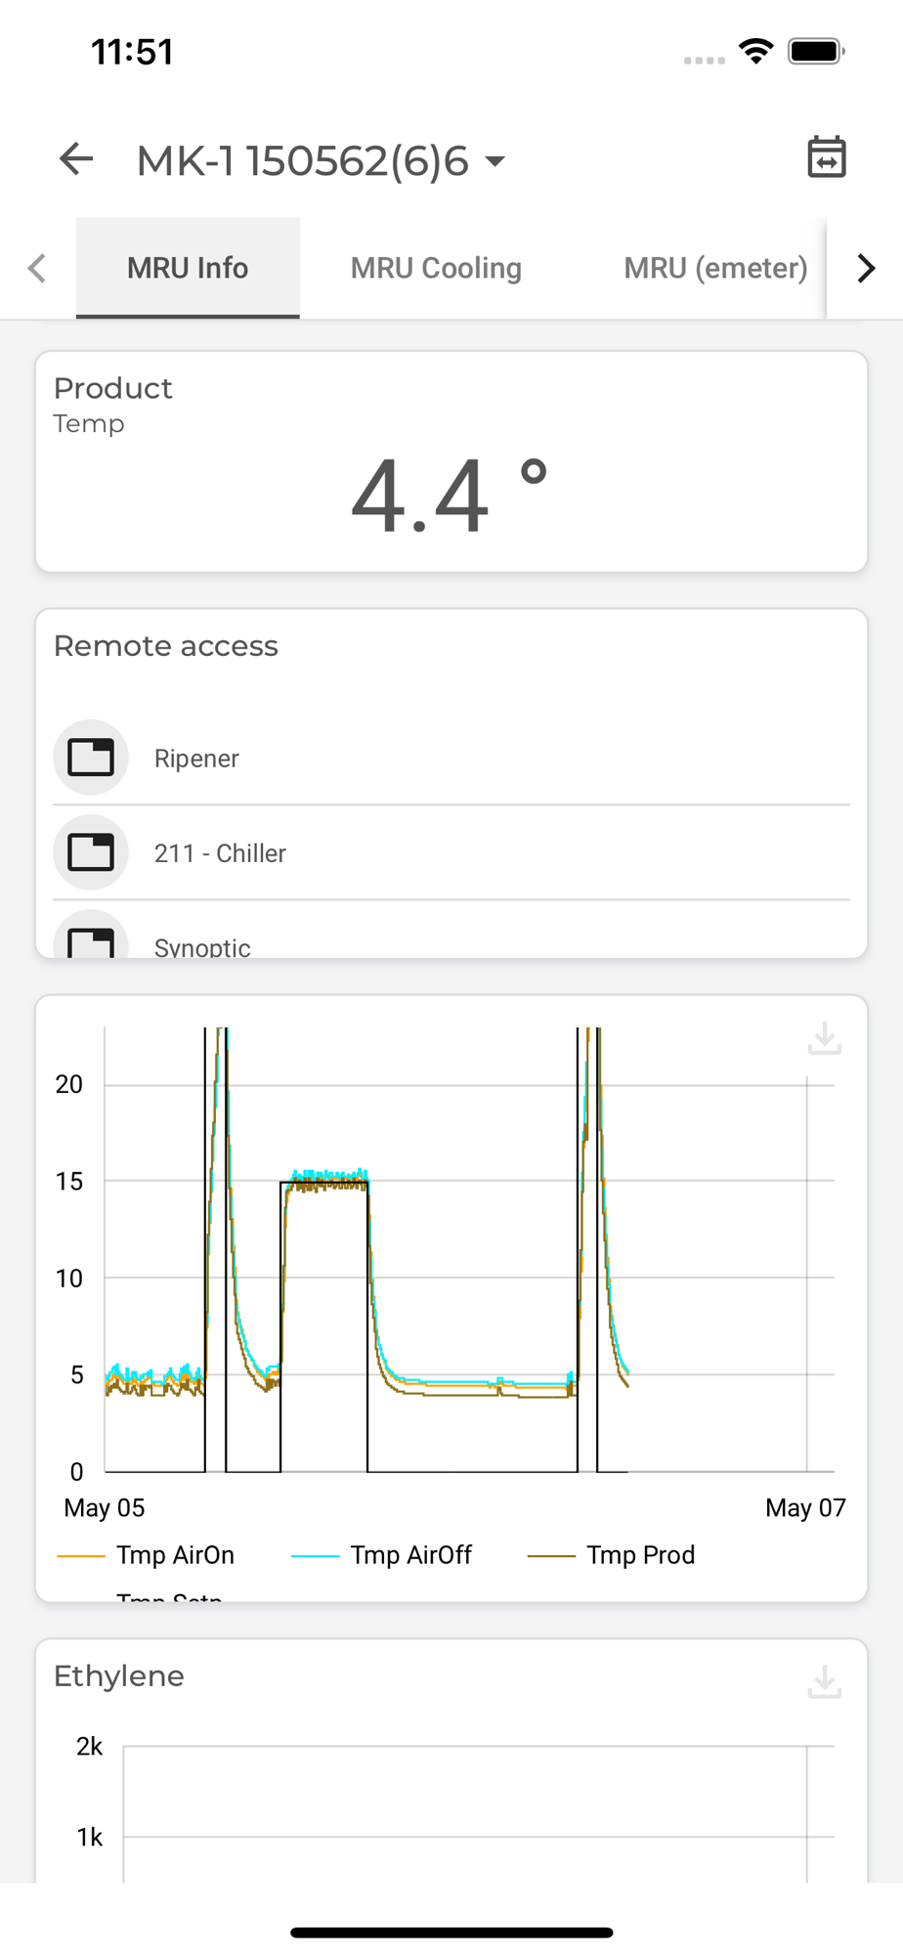Viewport: 903px width, 1955px height.
Task: Download the temperature chart data
Action: click(x=825, y=1038)
